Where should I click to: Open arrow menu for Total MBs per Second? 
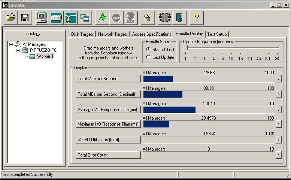click(x=278, y=95)
